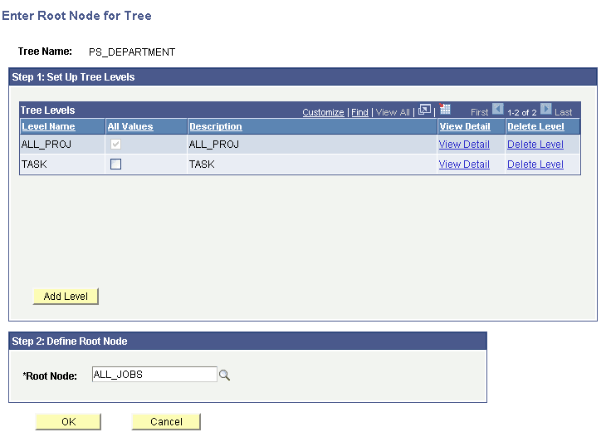Toggle All Values checkbox for TASK

click(x=115, y=164)
